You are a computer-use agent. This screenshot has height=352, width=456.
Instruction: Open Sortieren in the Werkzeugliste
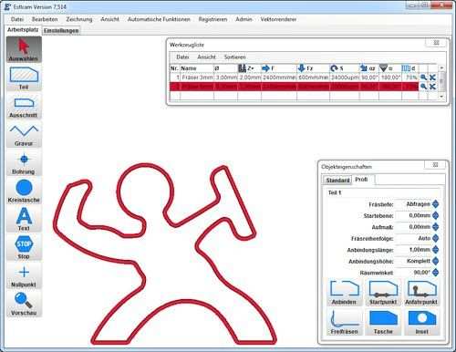tap(234, 57)
